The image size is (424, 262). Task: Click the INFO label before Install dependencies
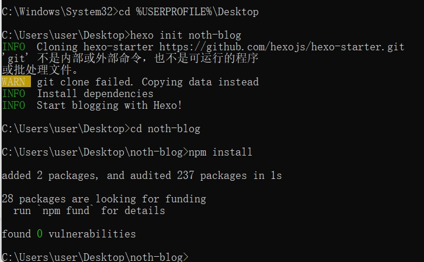pos(13,94)
